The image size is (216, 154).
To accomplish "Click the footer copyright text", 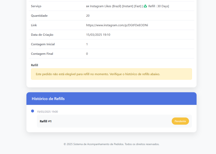I will click(x=111, y=144).
